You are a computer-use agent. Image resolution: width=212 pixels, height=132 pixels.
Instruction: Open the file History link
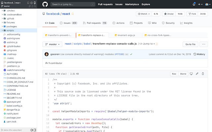tap(199, 54)
